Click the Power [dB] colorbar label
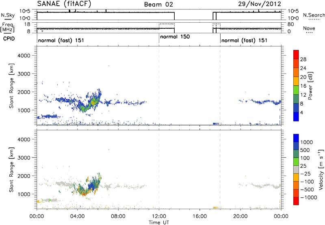325x225 pixels. pyautogui.click(x=310, y=86)
